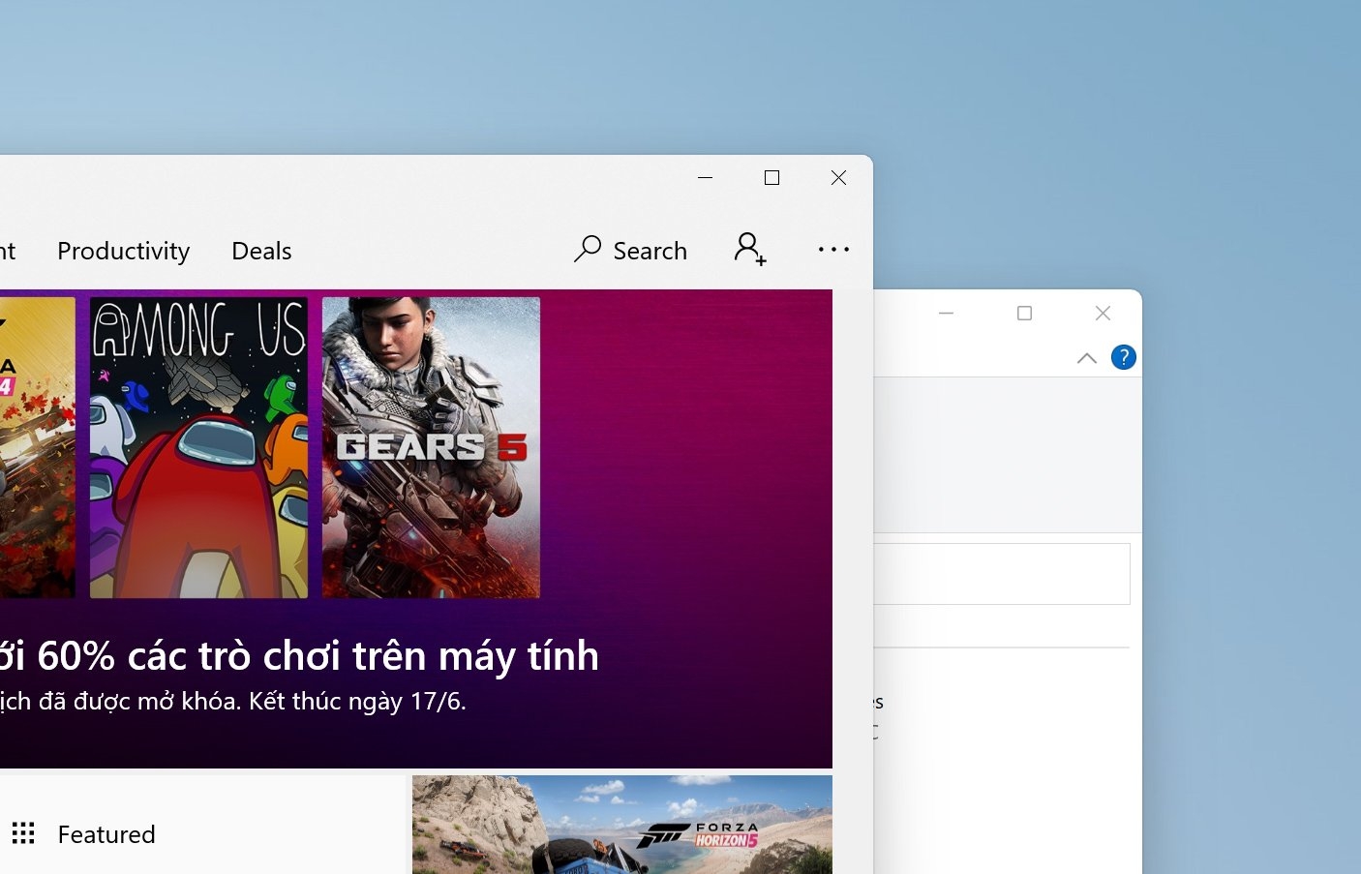
Task: Click the magnifier icon beside Search
Action: (x=588, y=250)
